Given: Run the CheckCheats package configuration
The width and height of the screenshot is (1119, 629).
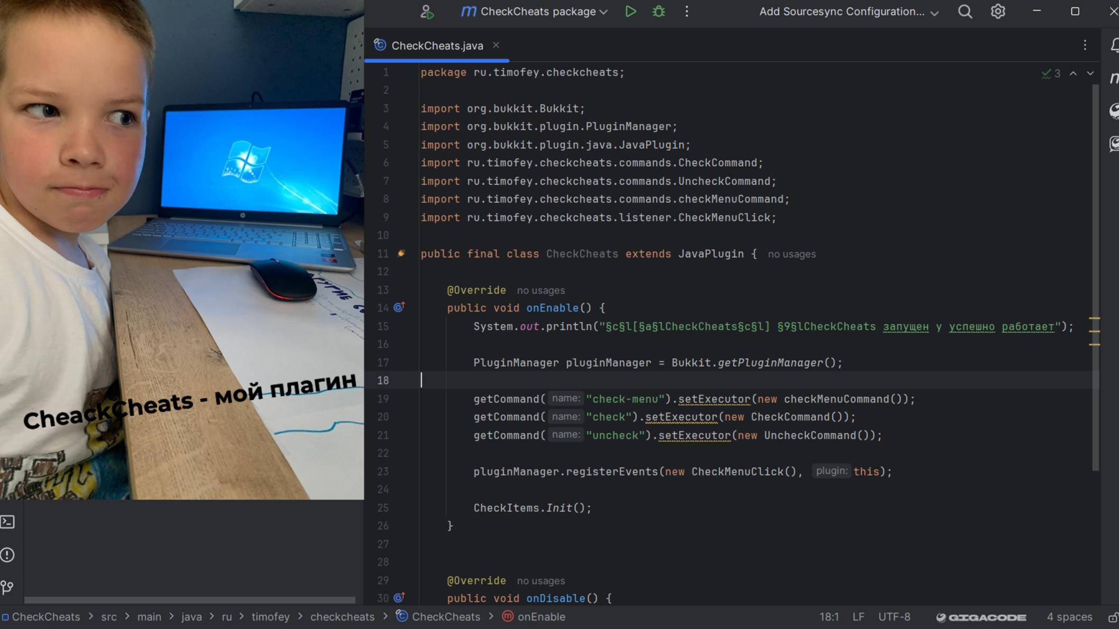Looking at the screenshot, I should click(630, 12).
